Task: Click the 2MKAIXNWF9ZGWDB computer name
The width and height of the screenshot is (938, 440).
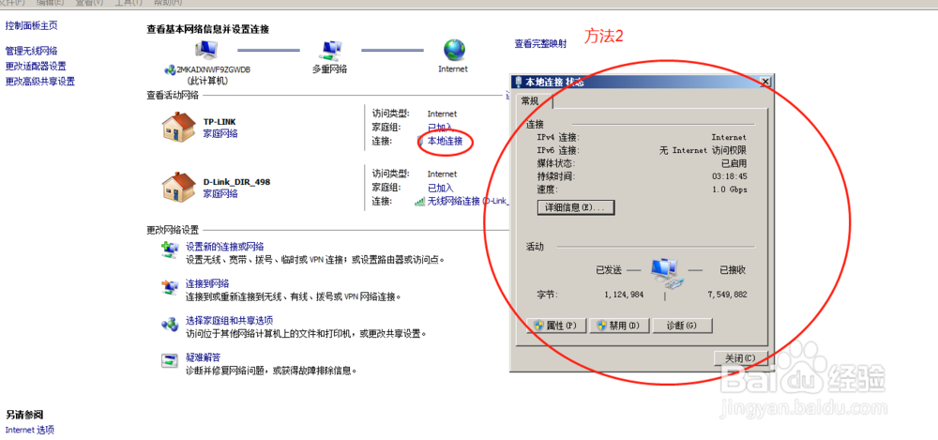Action: 213,69
